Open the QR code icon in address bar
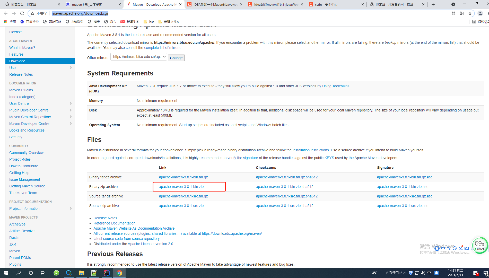 (x=453, y=13)
